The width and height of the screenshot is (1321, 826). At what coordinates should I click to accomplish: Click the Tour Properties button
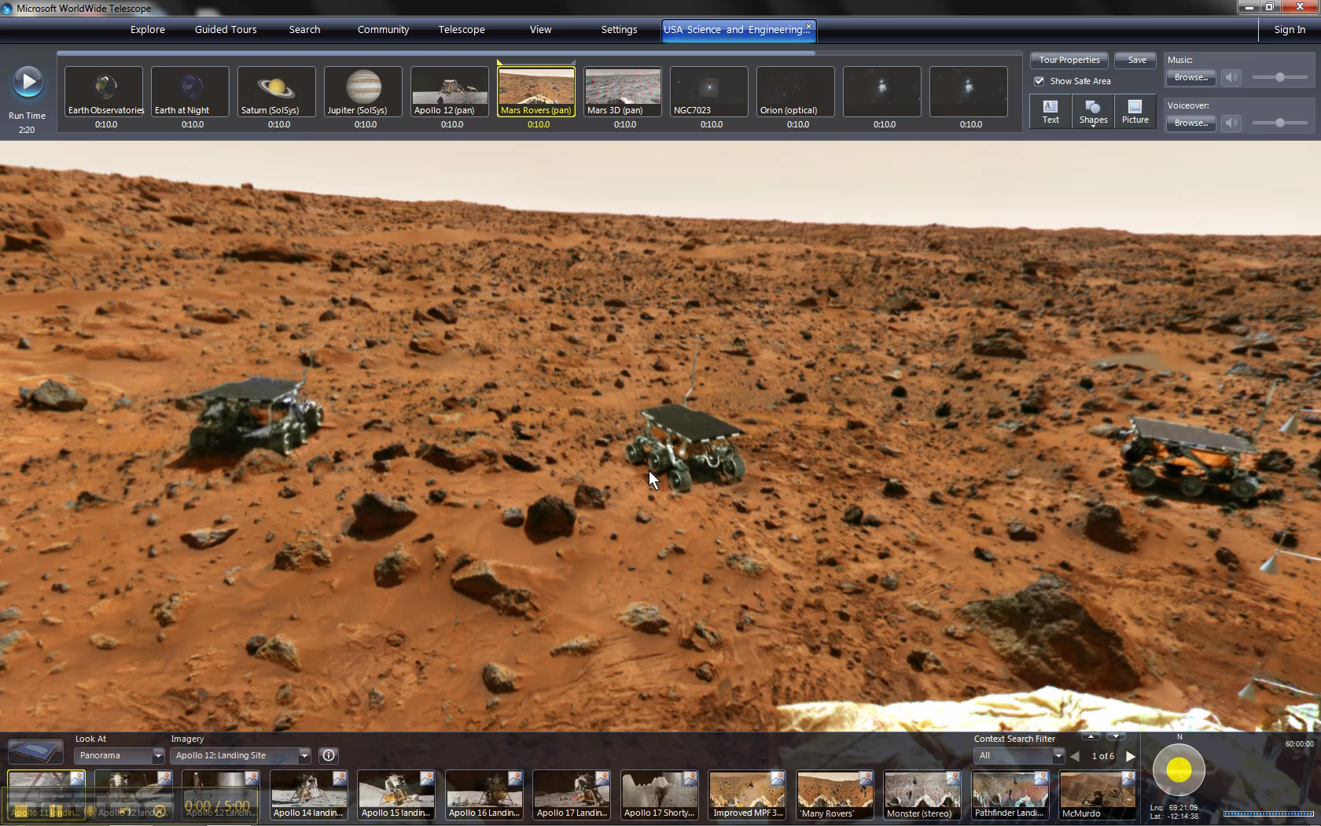click(x=1069, y=60)
